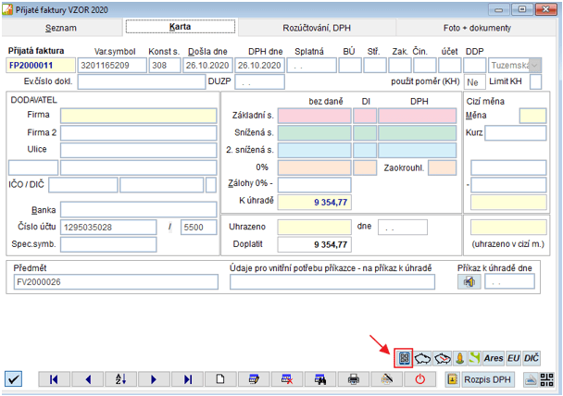The width and height of the screenshot is (563, 396).
Task: Click the QR code scan icon in the red box
Action: (404, 358)
